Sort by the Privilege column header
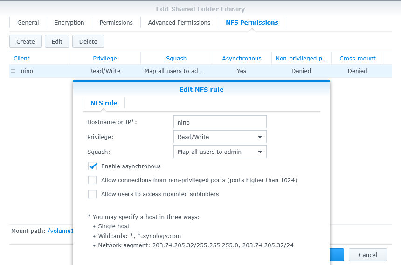401x265 pixels. tap(105, 59)
